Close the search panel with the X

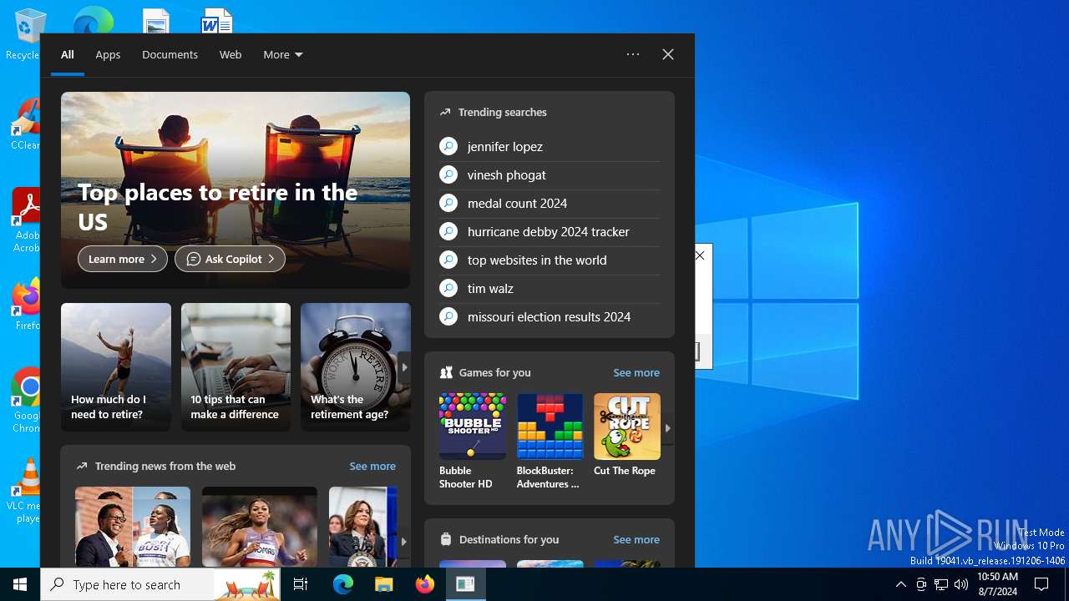(x=668, y=54)
